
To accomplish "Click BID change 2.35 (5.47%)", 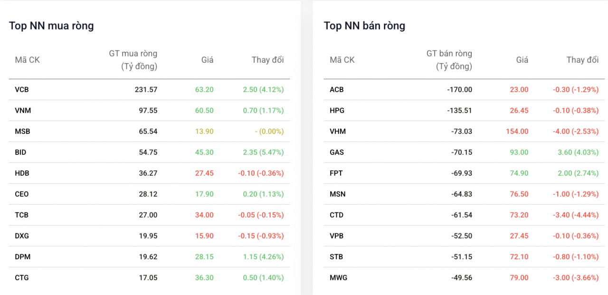I will 263,152.
